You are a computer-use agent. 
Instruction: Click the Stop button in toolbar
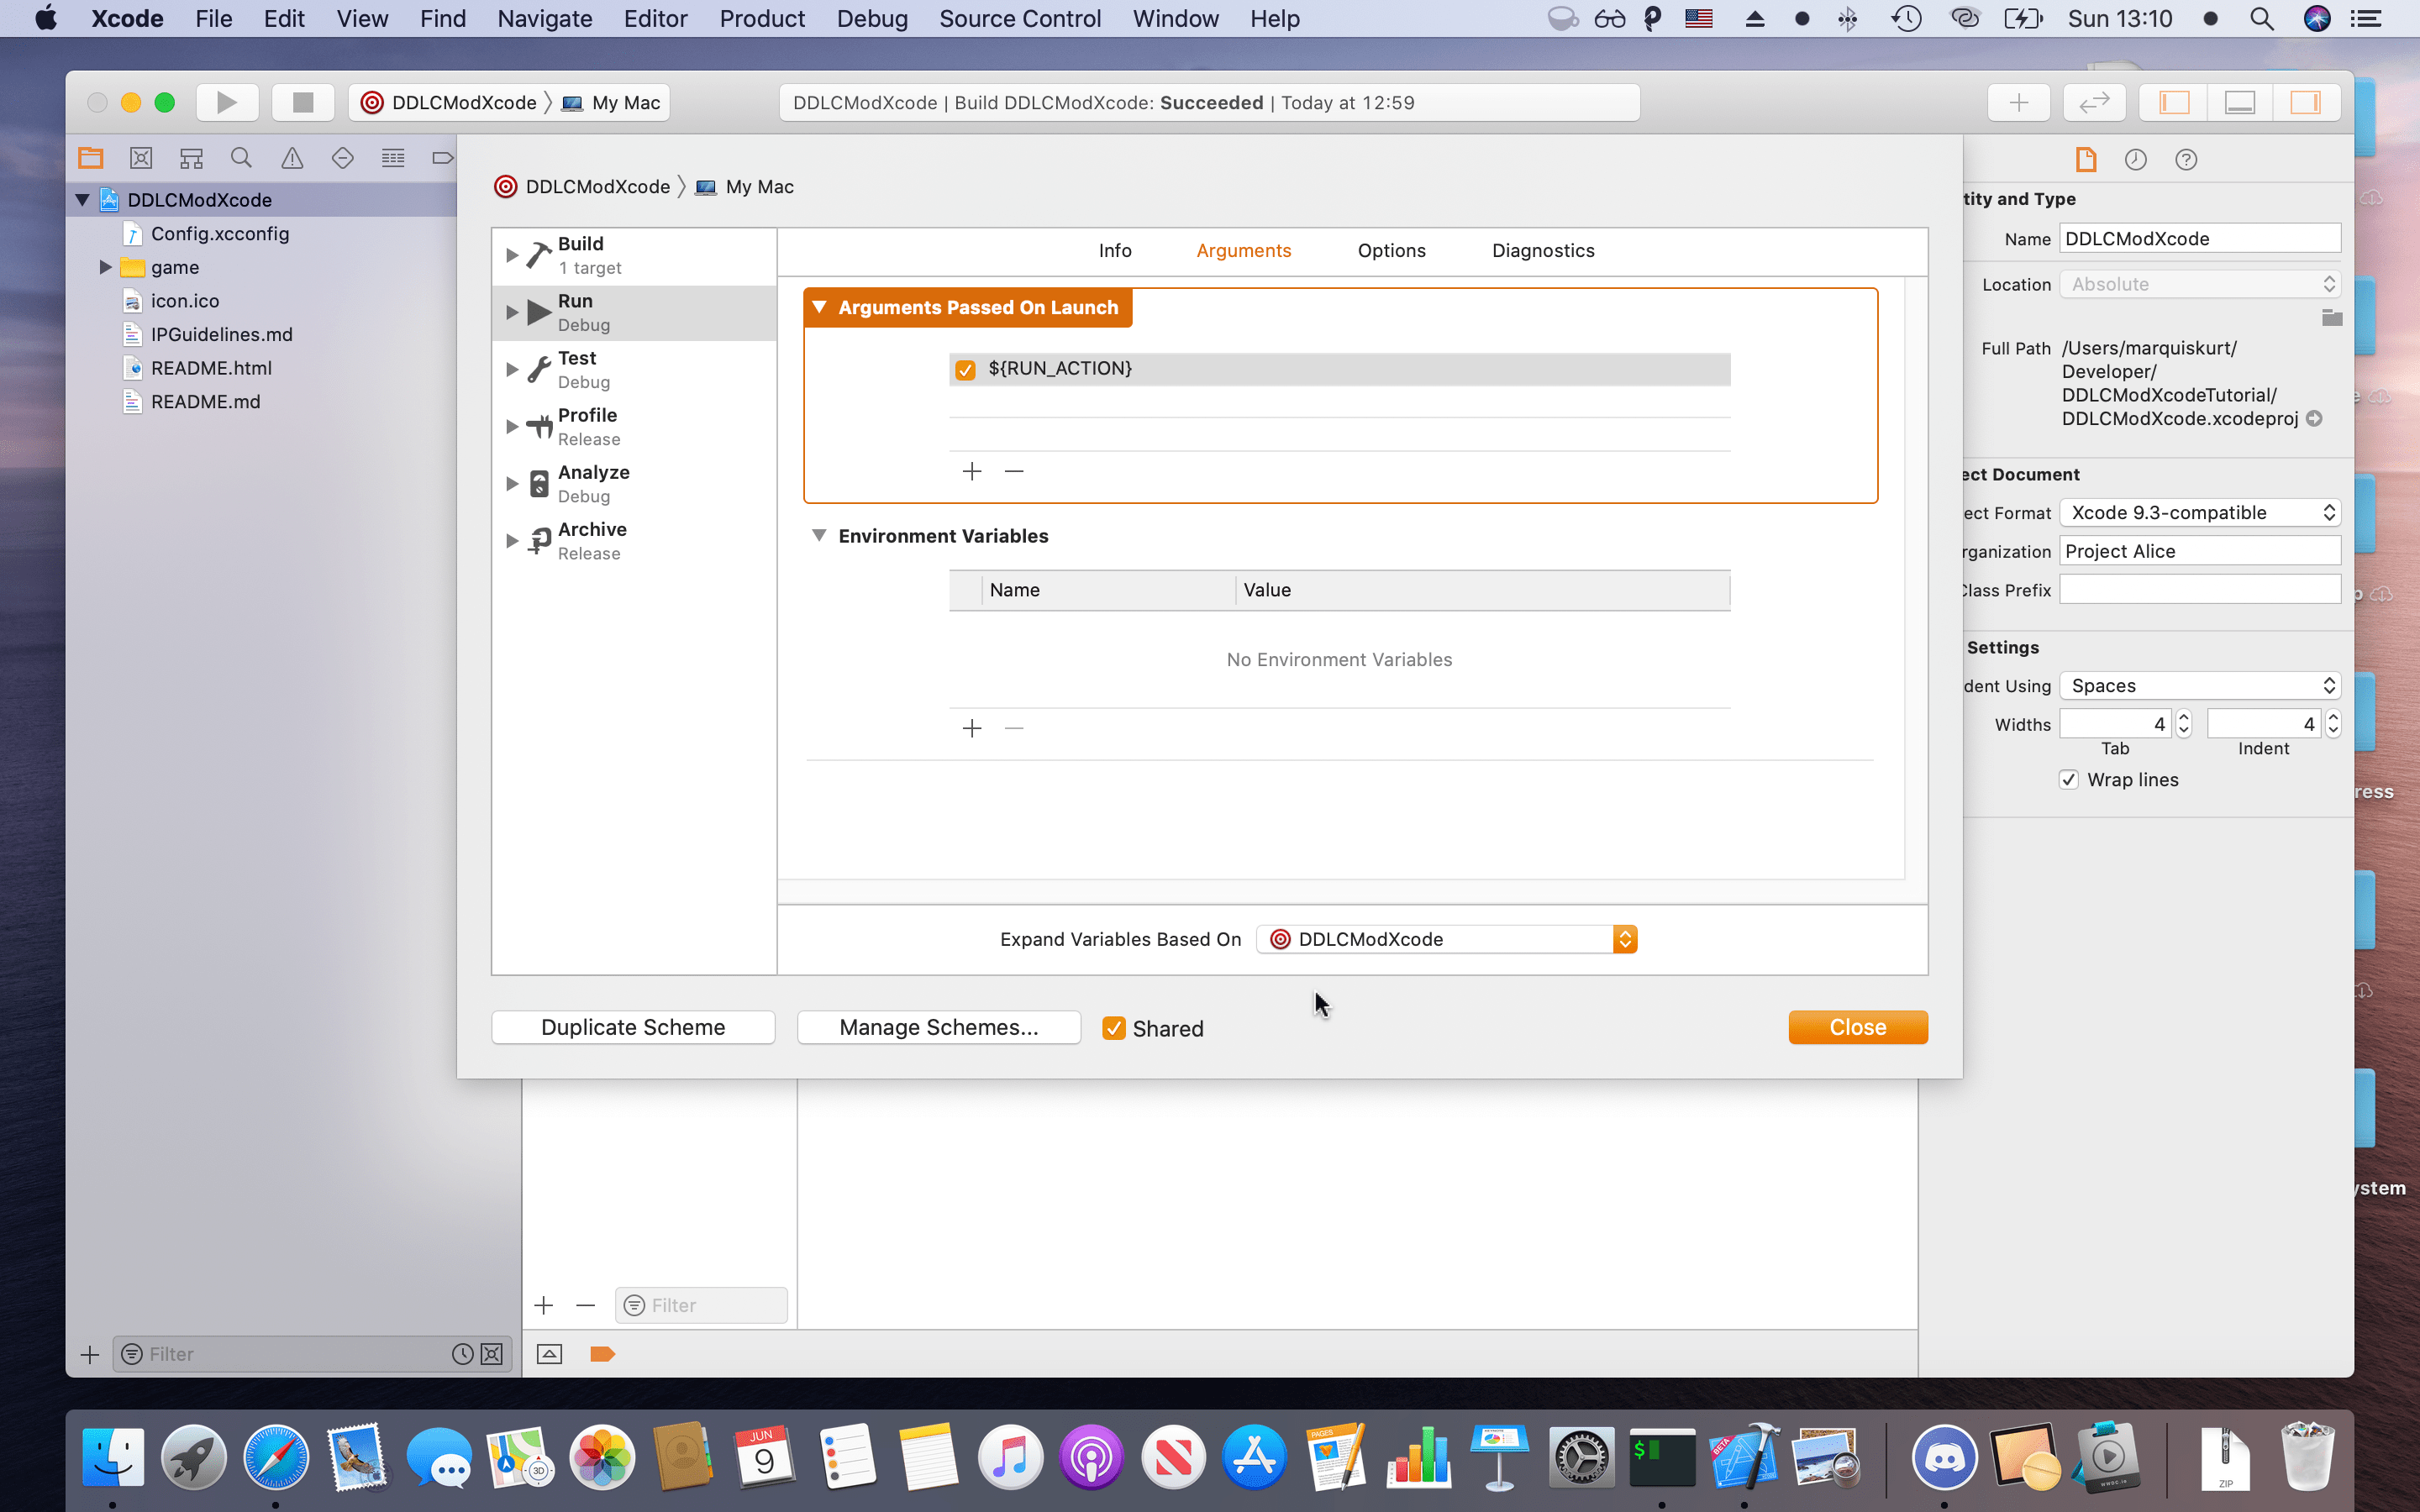tap(302, 102)
